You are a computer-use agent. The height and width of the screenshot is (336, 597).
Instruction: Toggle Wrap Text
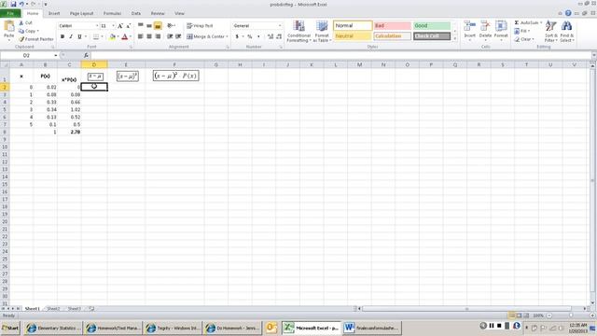pyautogui.click(x=200, y=25)
